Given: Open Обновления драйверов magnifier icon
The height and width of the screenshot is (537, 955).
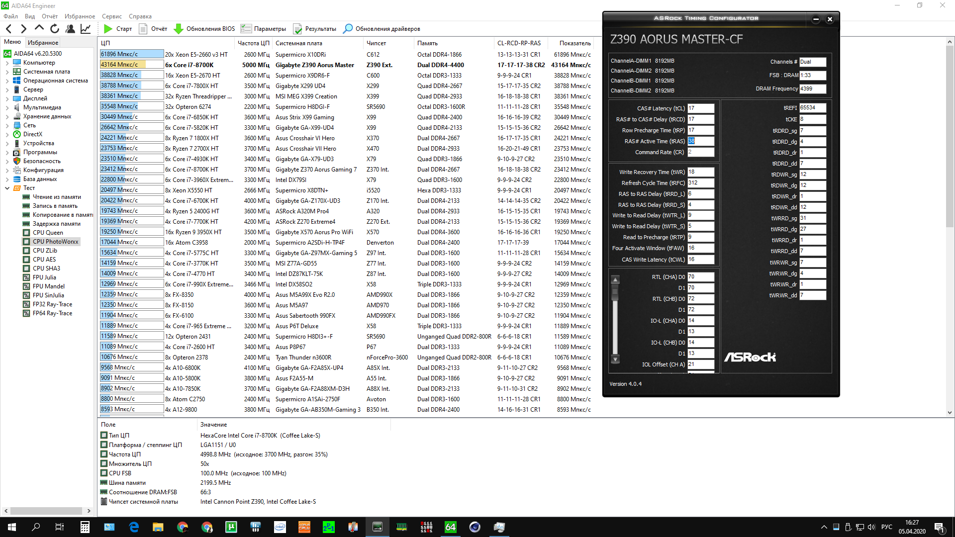Looking at the screenshot, I should tap(348, 29).
